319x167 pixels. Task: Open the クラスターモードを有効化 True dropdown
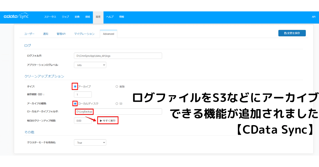(90, 143)
